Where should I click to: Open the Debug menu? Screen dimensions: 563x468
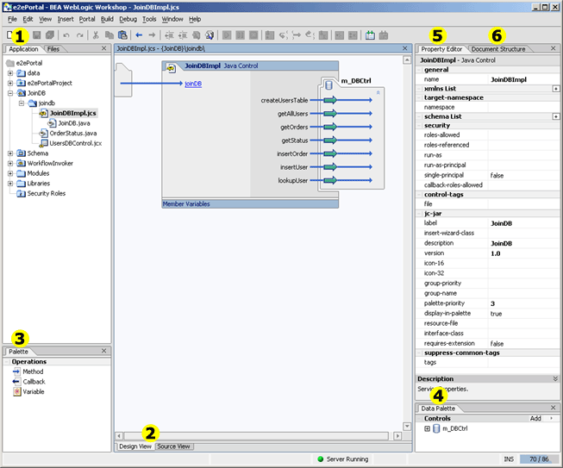(x=128, y=19)
